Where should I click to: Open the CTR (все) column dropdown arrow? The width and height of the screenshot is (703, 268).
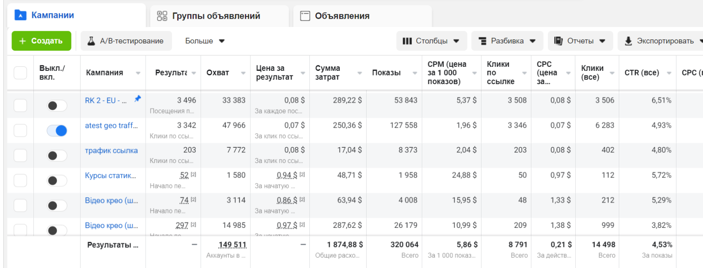click(x=670, y=73)
